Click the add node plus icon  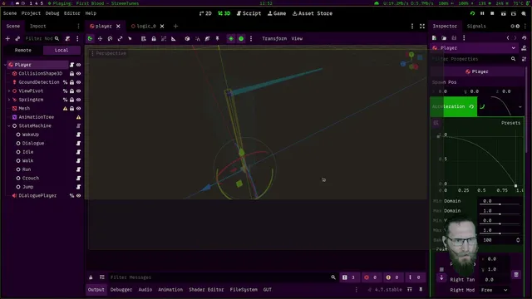pyautogui.click(x=7, y=39)
